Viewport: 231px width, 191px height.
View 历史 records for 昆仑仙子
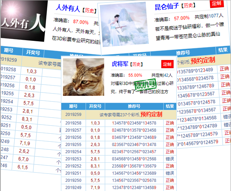coord(188,6)
